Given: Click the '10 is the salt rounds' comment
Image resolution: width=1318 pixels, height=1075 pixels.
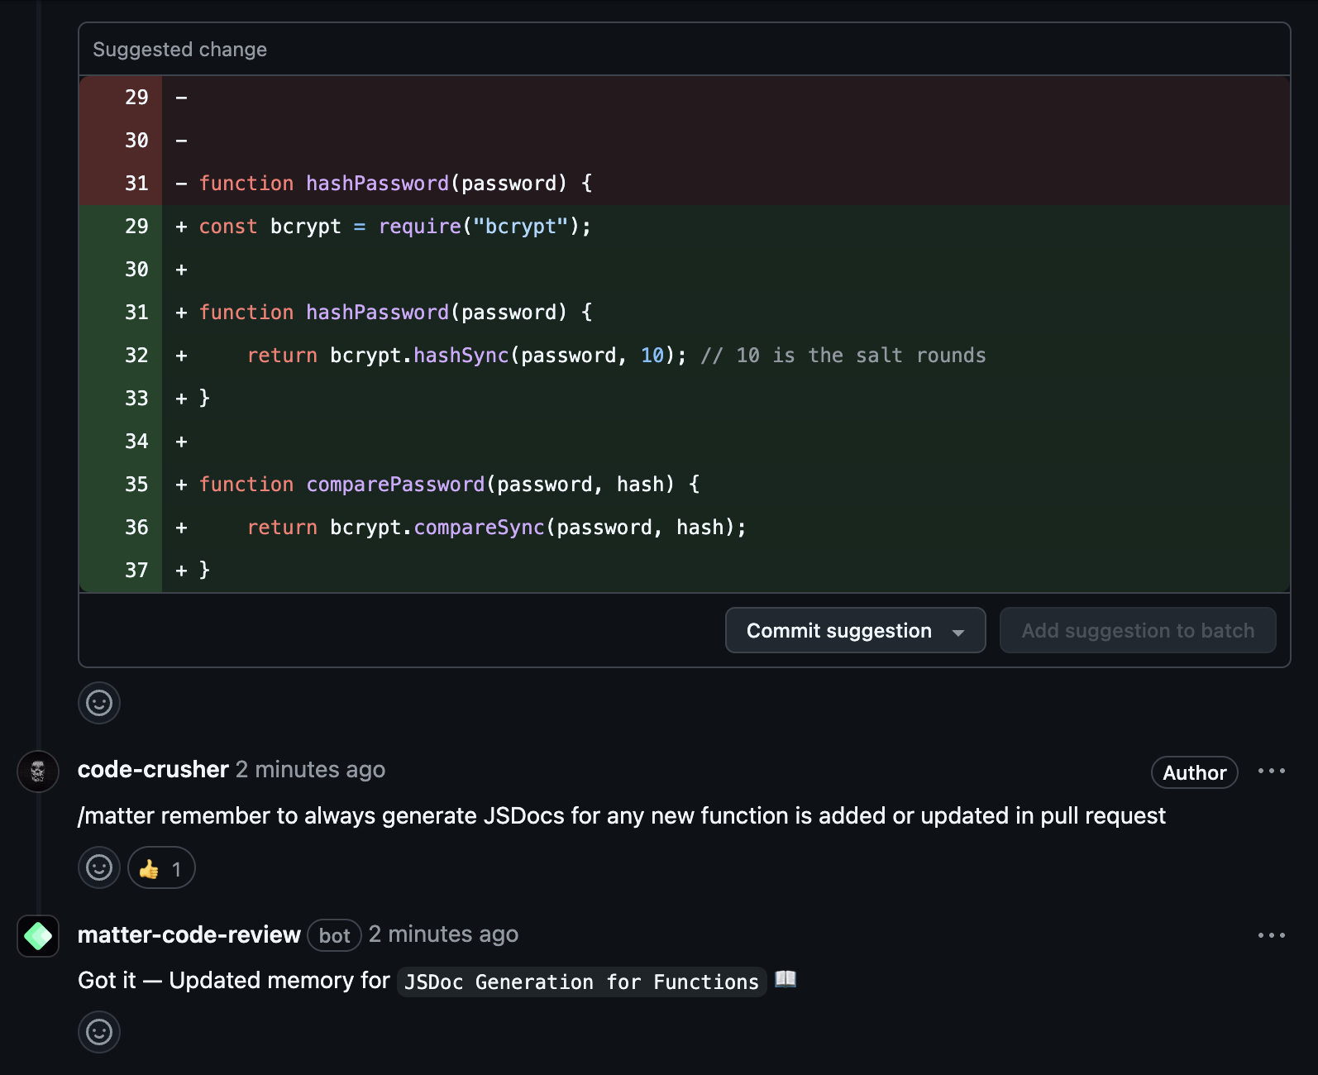Looking at the screenshot, I should tap(843, 356).
